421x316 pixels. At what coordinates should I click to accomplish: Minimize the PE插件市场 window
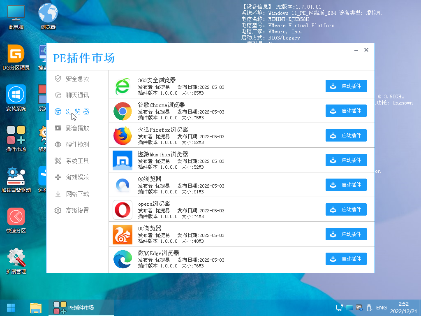pos(356,50)
